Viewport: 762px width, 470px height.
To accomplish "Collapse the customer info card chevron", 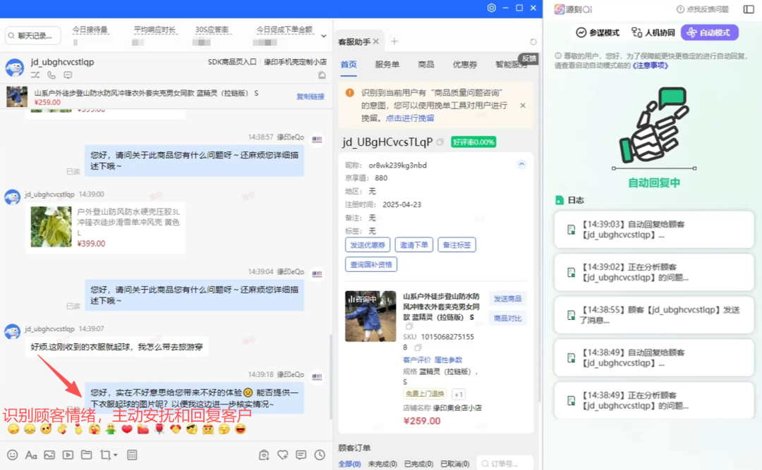I will tap(521, 164).
